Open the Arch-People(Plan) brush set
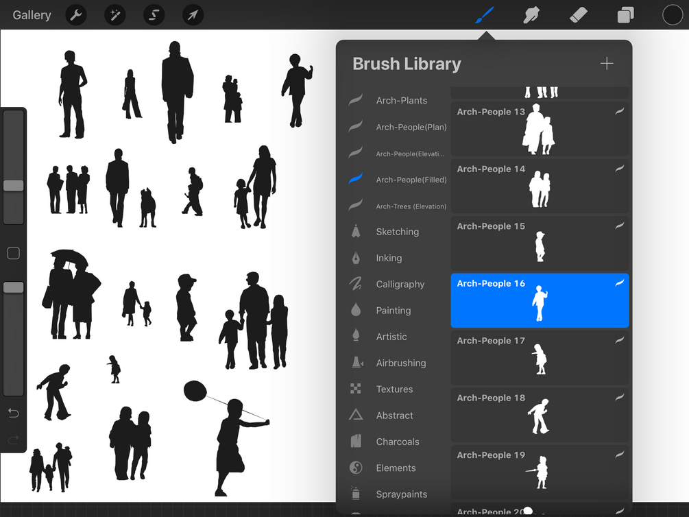 398,127
